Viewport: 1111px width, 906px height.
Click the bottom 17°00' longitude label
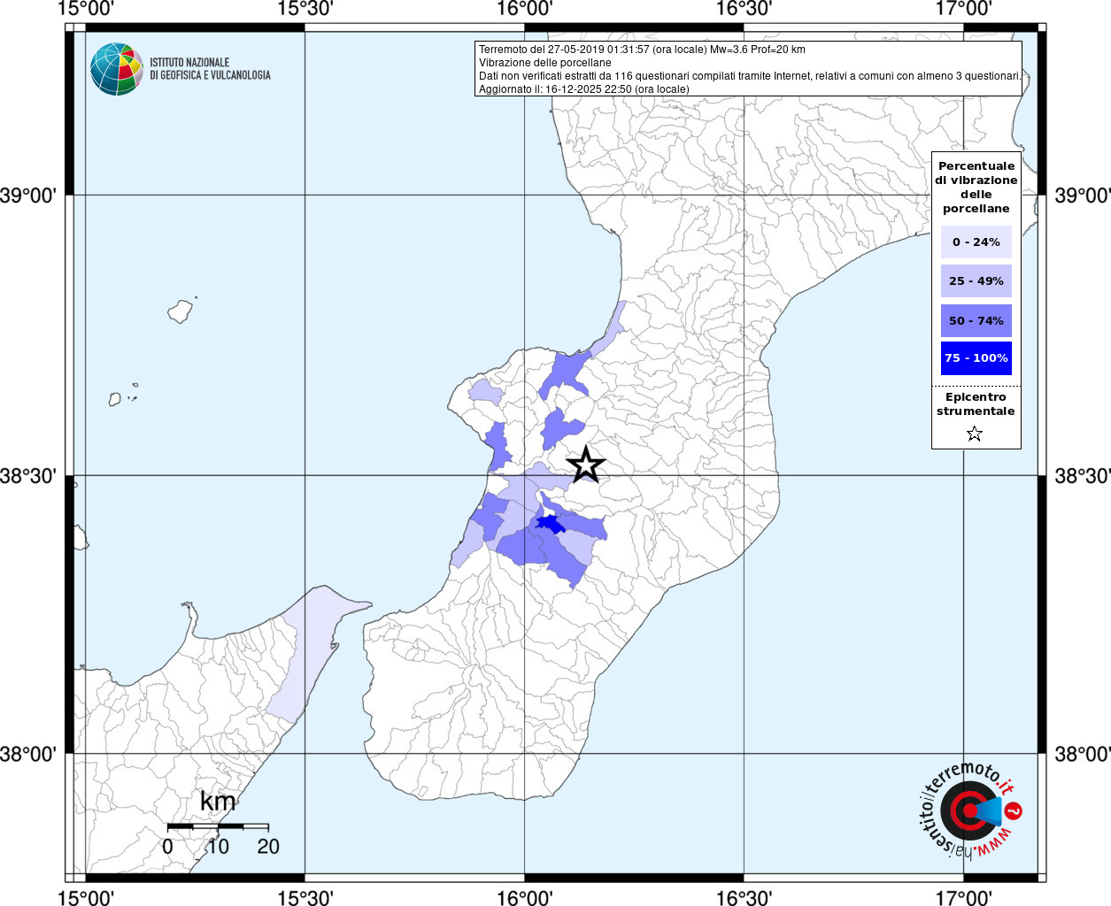tap(964, 898)
